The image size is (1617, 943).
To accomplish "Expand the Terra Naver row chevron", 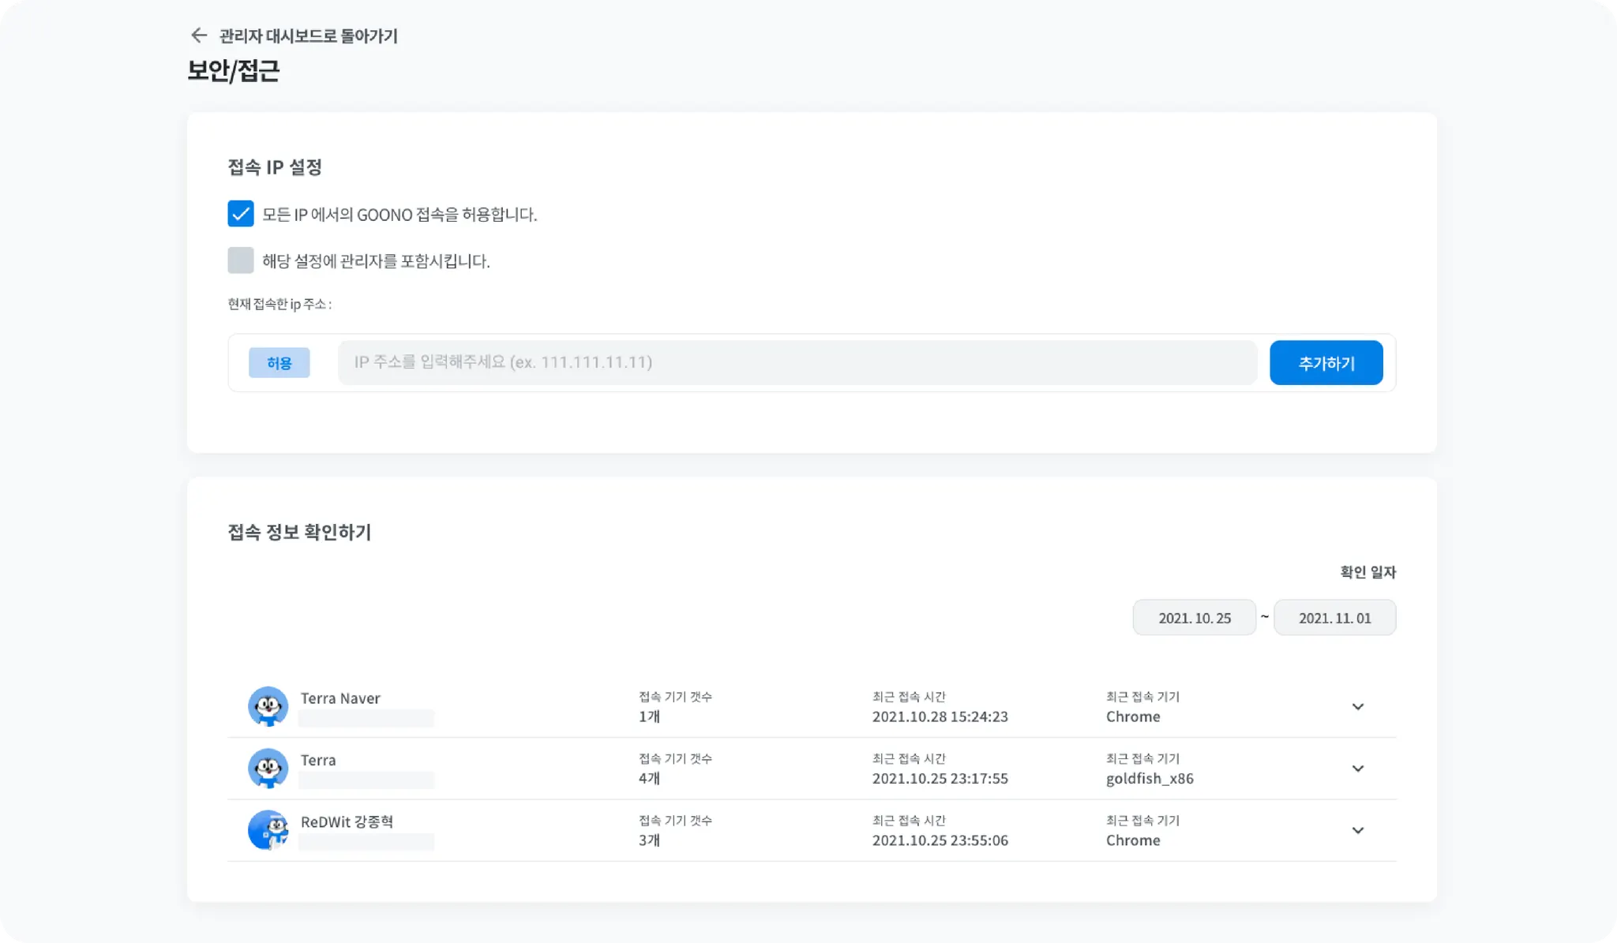I will tap(1357, 707).
